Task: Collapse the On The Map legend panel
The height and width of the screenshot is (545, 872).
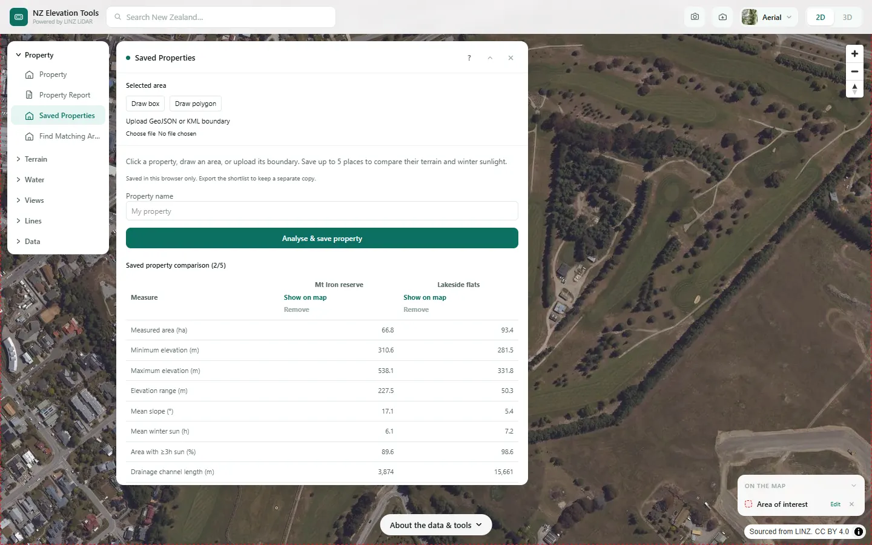Action: (x=853, y=486)
